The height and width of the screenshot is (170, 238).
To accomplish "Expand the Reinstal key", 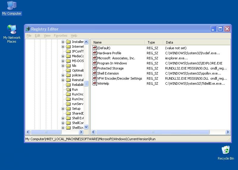I will 63,80.
